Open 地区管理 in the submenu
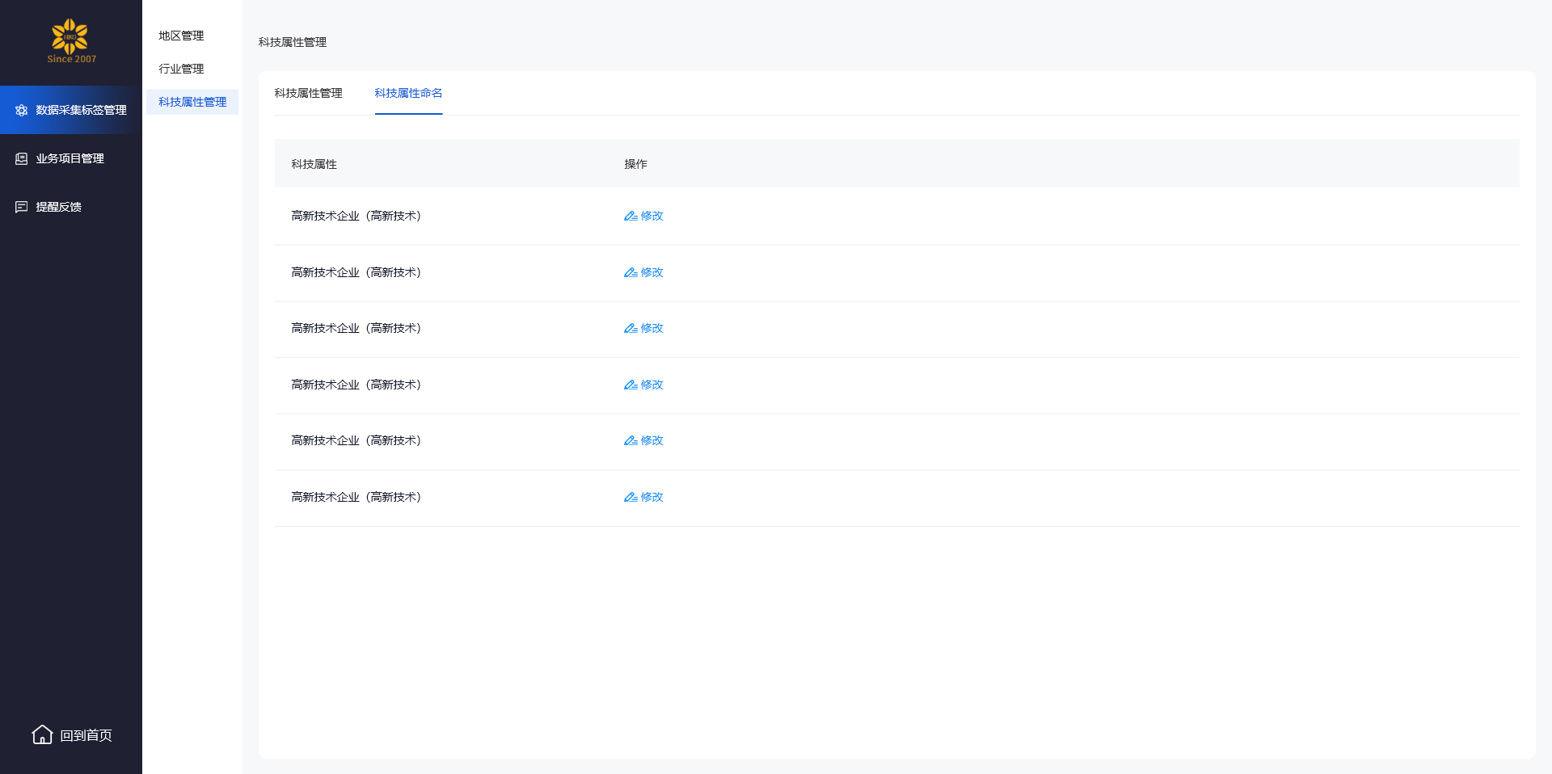Viewport: 1552px width, 774px height. coord(181,36)
